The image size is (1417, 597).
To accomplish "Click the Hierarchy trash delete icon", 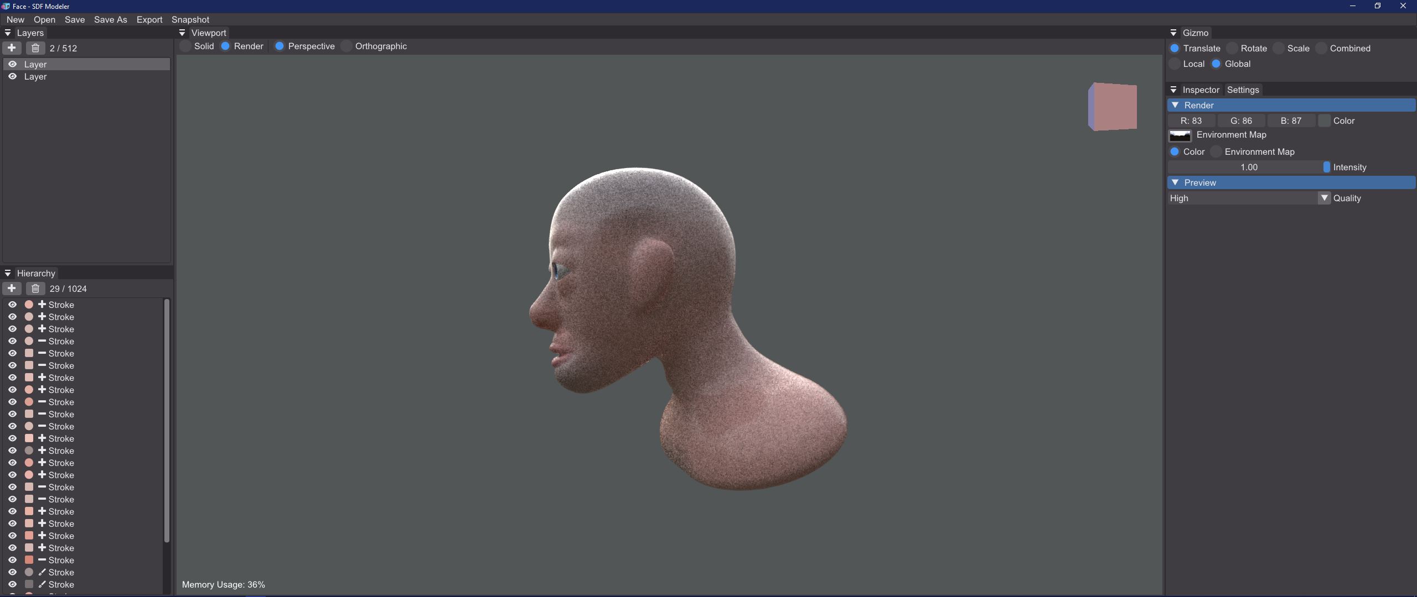I will click(x=35, y=289).
